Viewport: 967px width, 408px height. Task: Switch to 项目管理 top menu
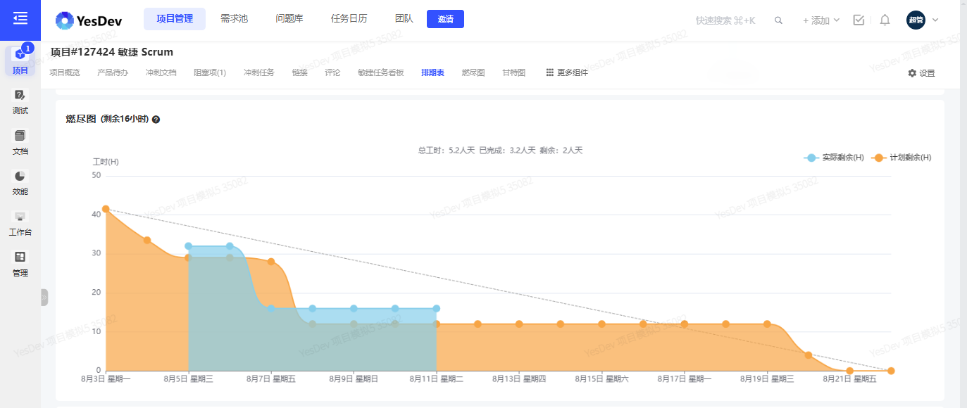(x=175, y=19)
